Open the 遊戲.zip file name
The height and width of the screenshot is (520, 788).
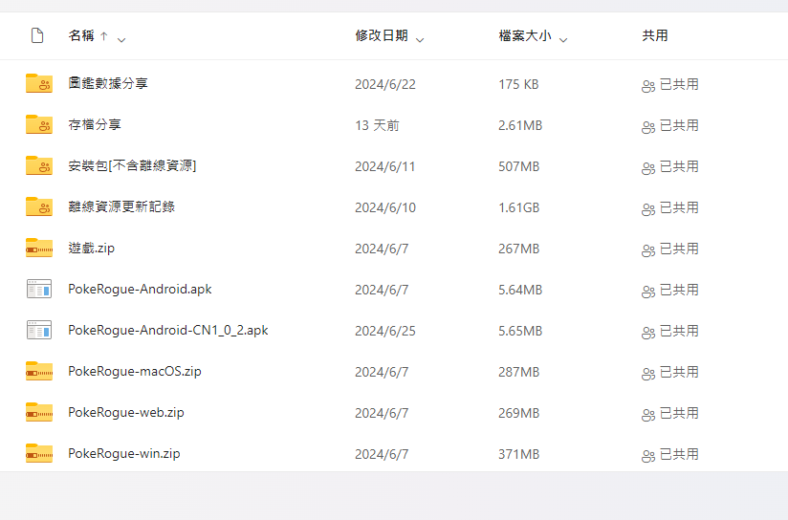(x=92, y=248)
